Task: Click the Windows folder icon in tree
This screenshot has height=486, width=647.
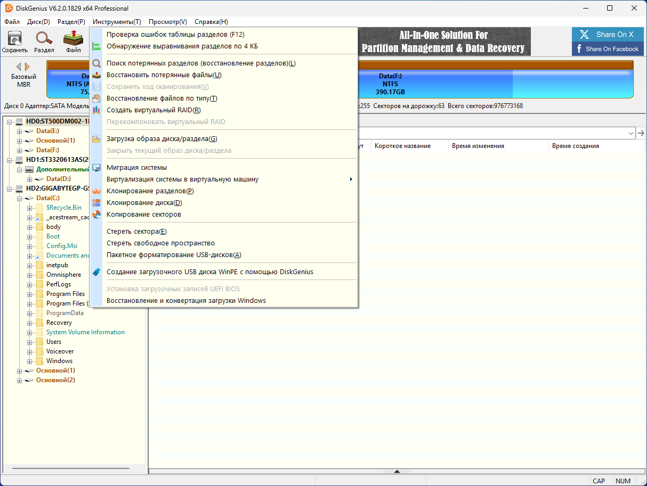Action: [x=39, y=361]
